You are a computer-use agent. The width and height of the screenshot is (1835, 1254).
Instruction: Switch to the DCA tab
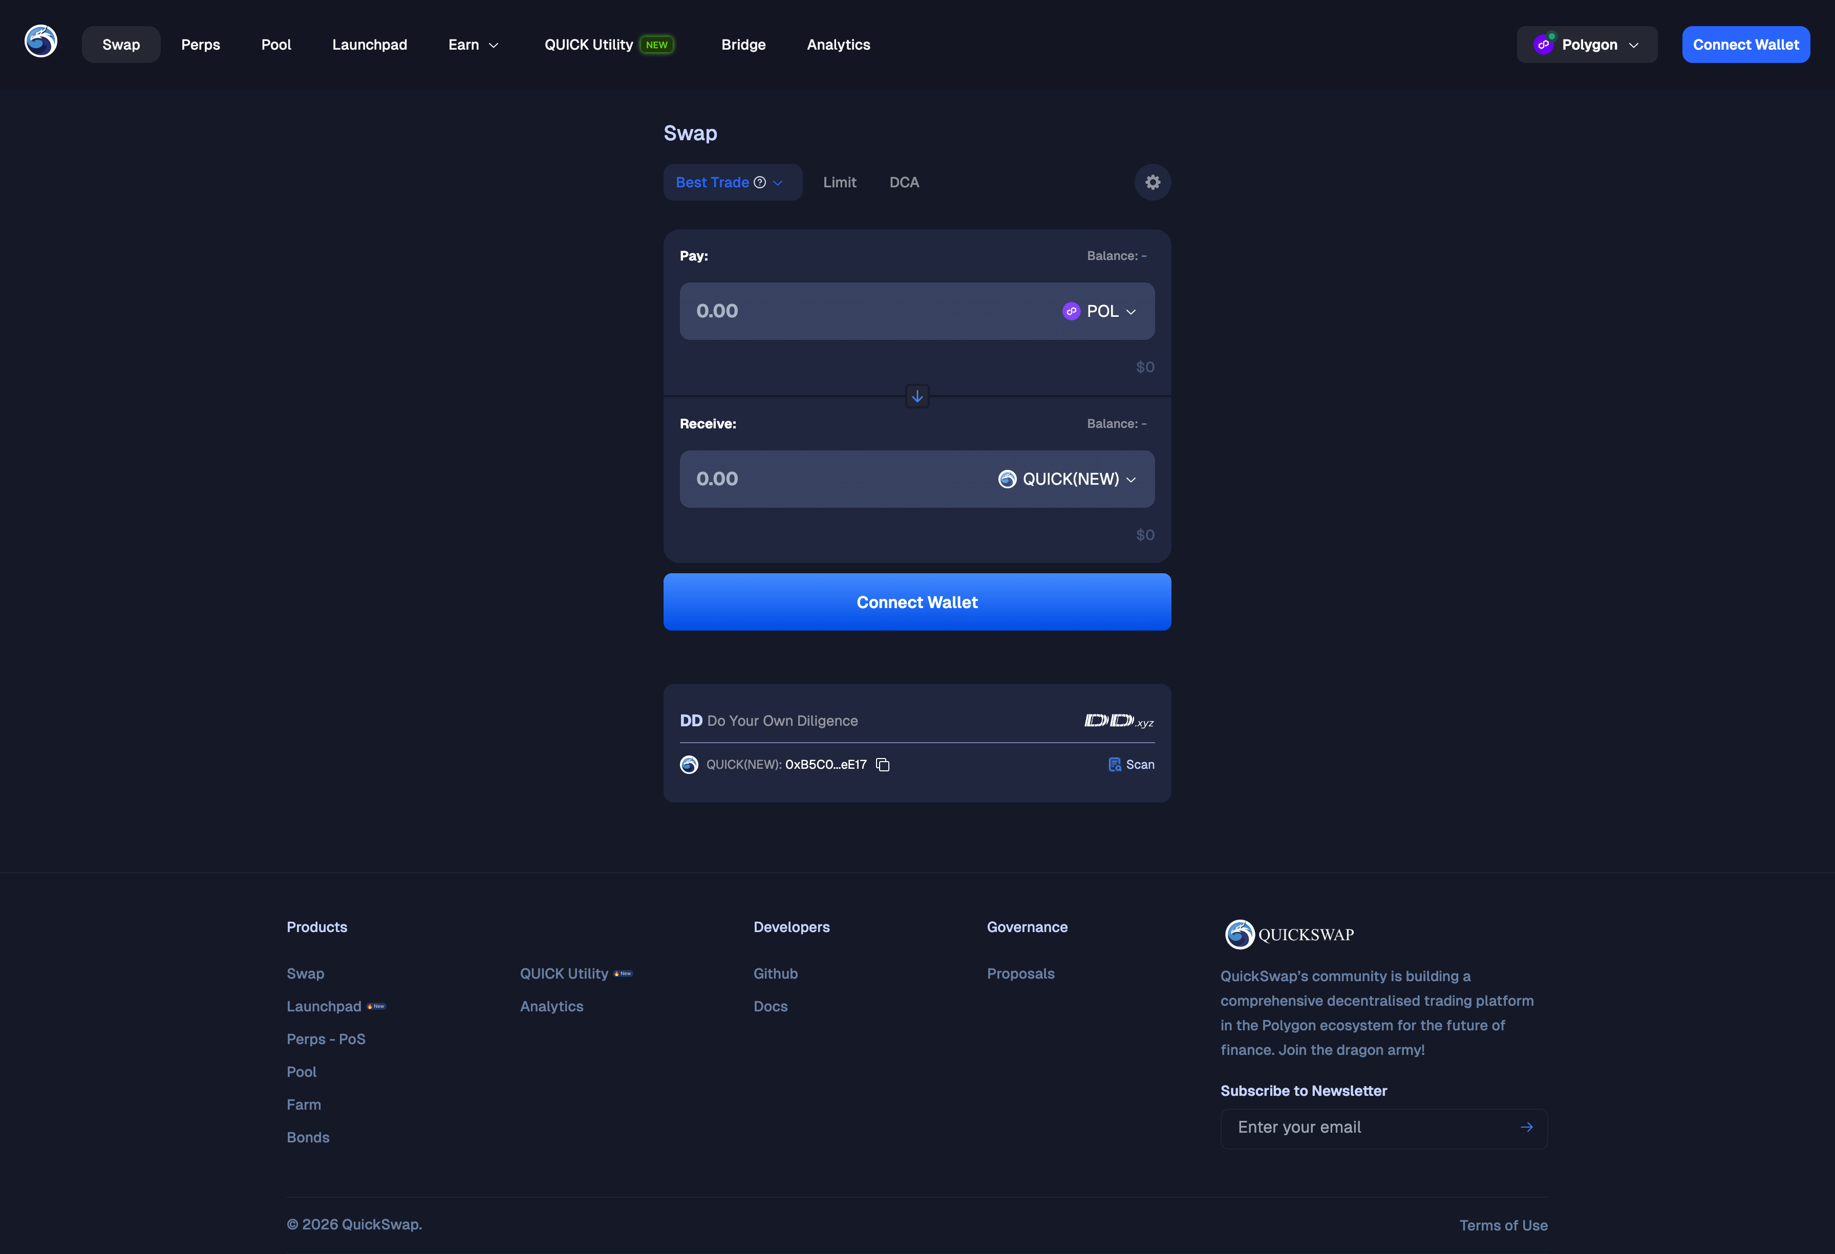point(904,182)
